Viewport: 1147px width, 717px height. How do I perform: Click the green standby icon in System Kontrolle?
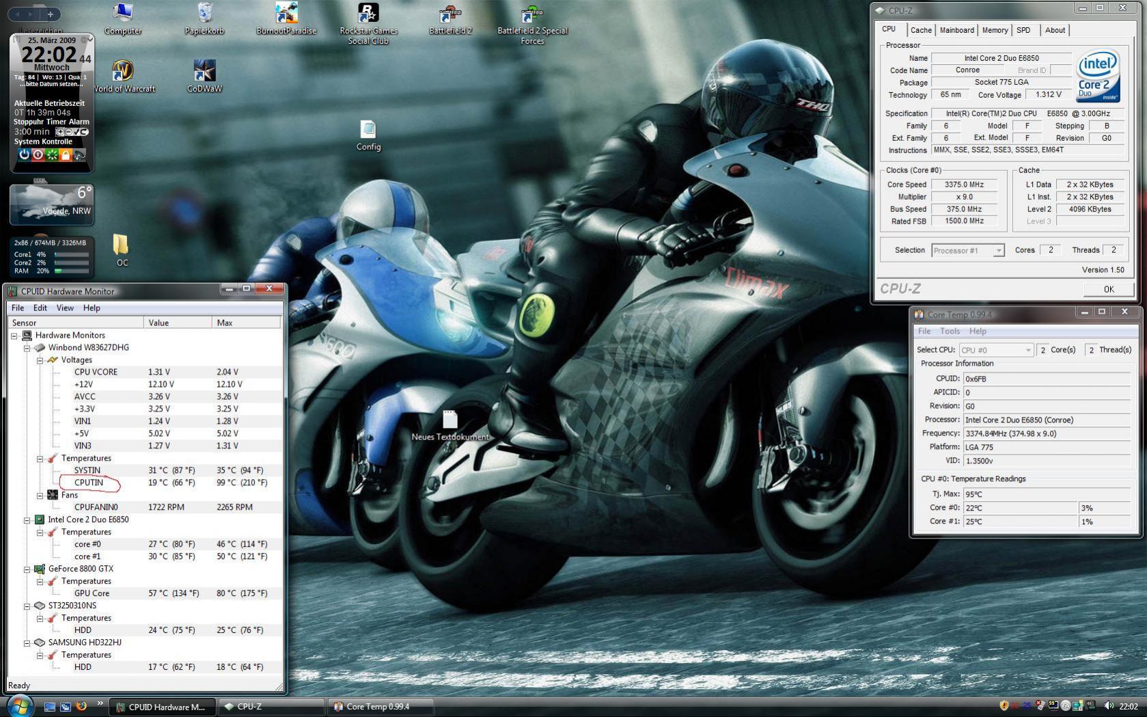pos(52,154)
